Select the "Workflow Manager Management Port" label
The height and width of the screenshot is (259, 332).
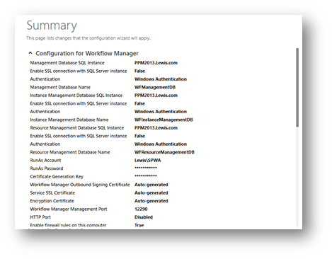pos(69,209)
